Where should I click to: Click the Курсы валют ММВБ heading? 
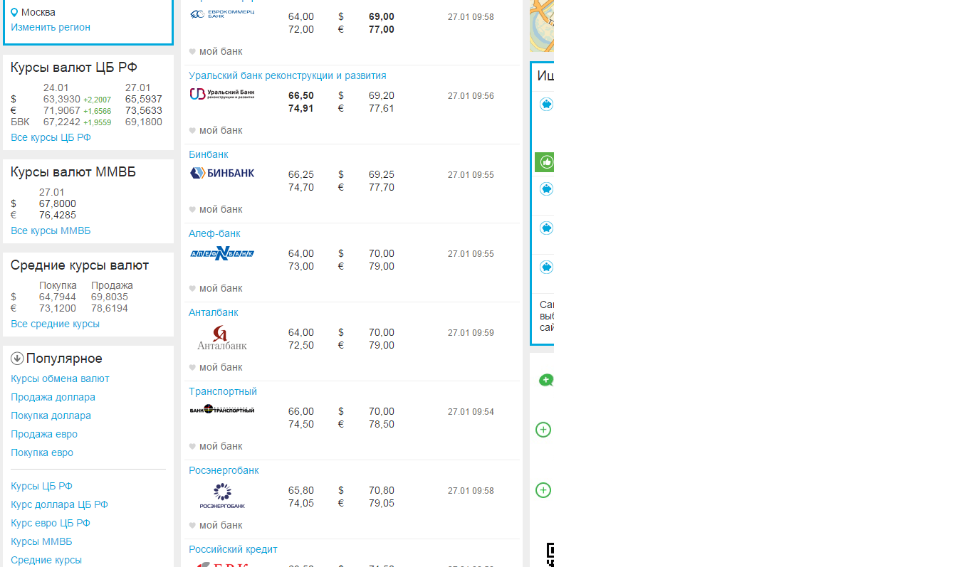[x=73, y=172]
